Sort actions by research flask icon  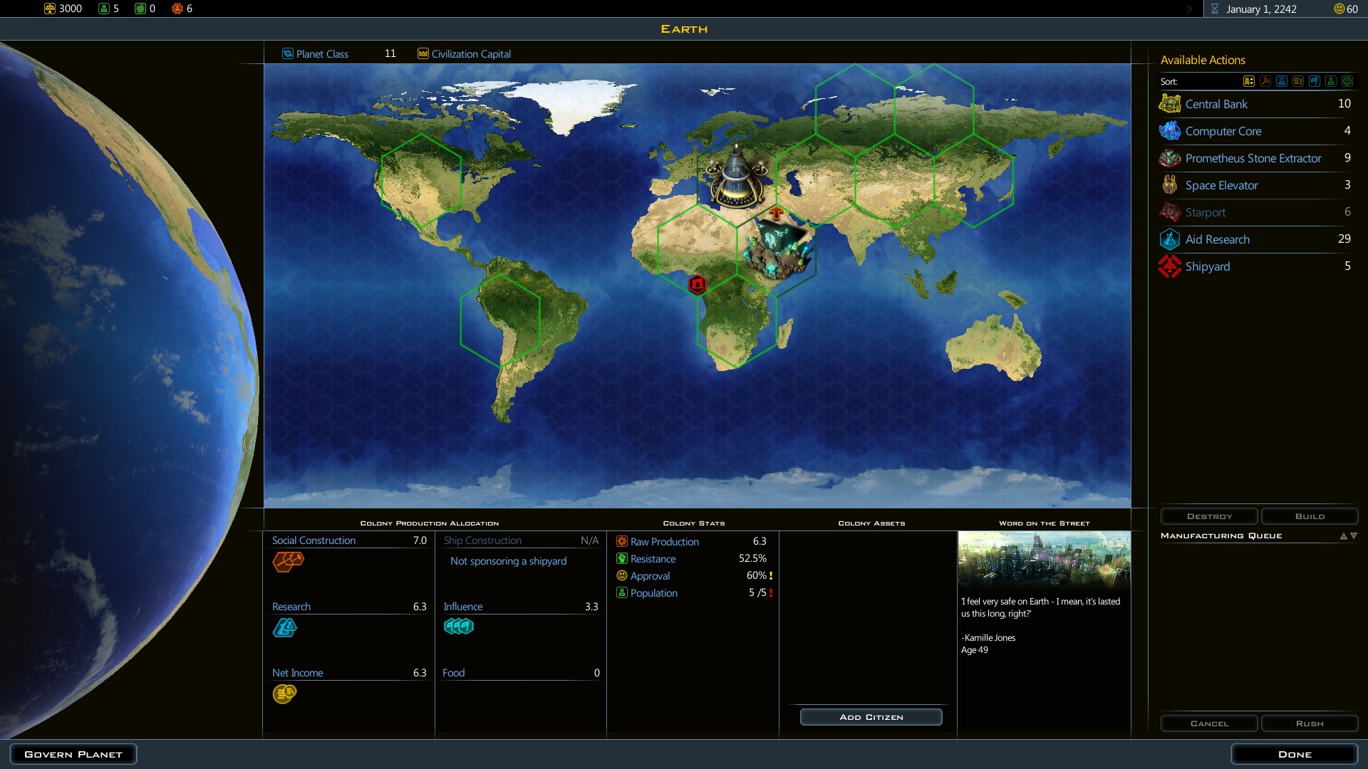[1282, 81]
